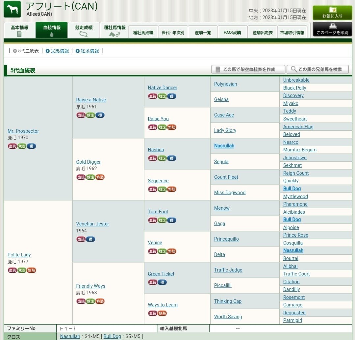Open the 種 badge under Raise a Native
This screenshot has height=340, width=355.
[x=100, y=115]
